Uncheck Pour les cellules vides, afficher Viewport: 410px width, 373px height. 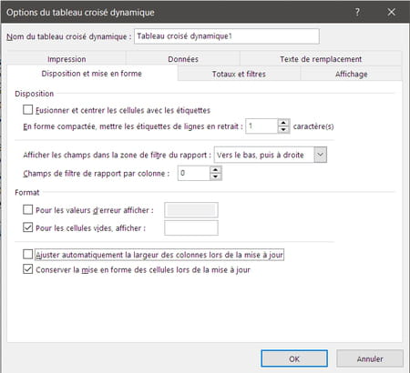point(28,227)
